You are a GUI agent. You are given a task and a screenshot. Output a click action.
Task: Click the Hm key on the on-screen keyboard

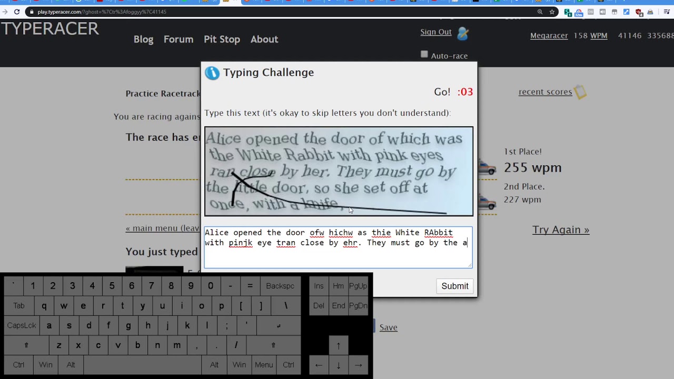[339, 286]
